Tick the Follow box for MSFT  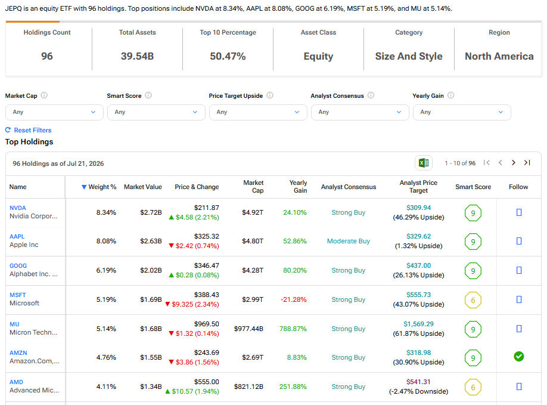(x=519, y=299)
